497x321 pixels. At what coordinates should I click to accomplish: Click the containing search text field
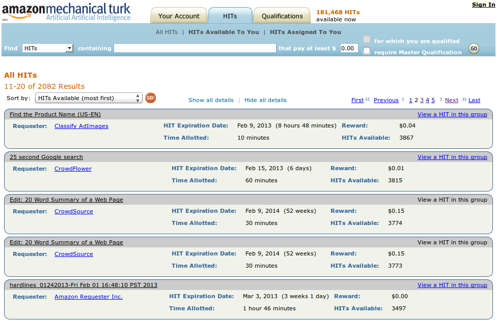pyautogui.click(x=195, y=48)
